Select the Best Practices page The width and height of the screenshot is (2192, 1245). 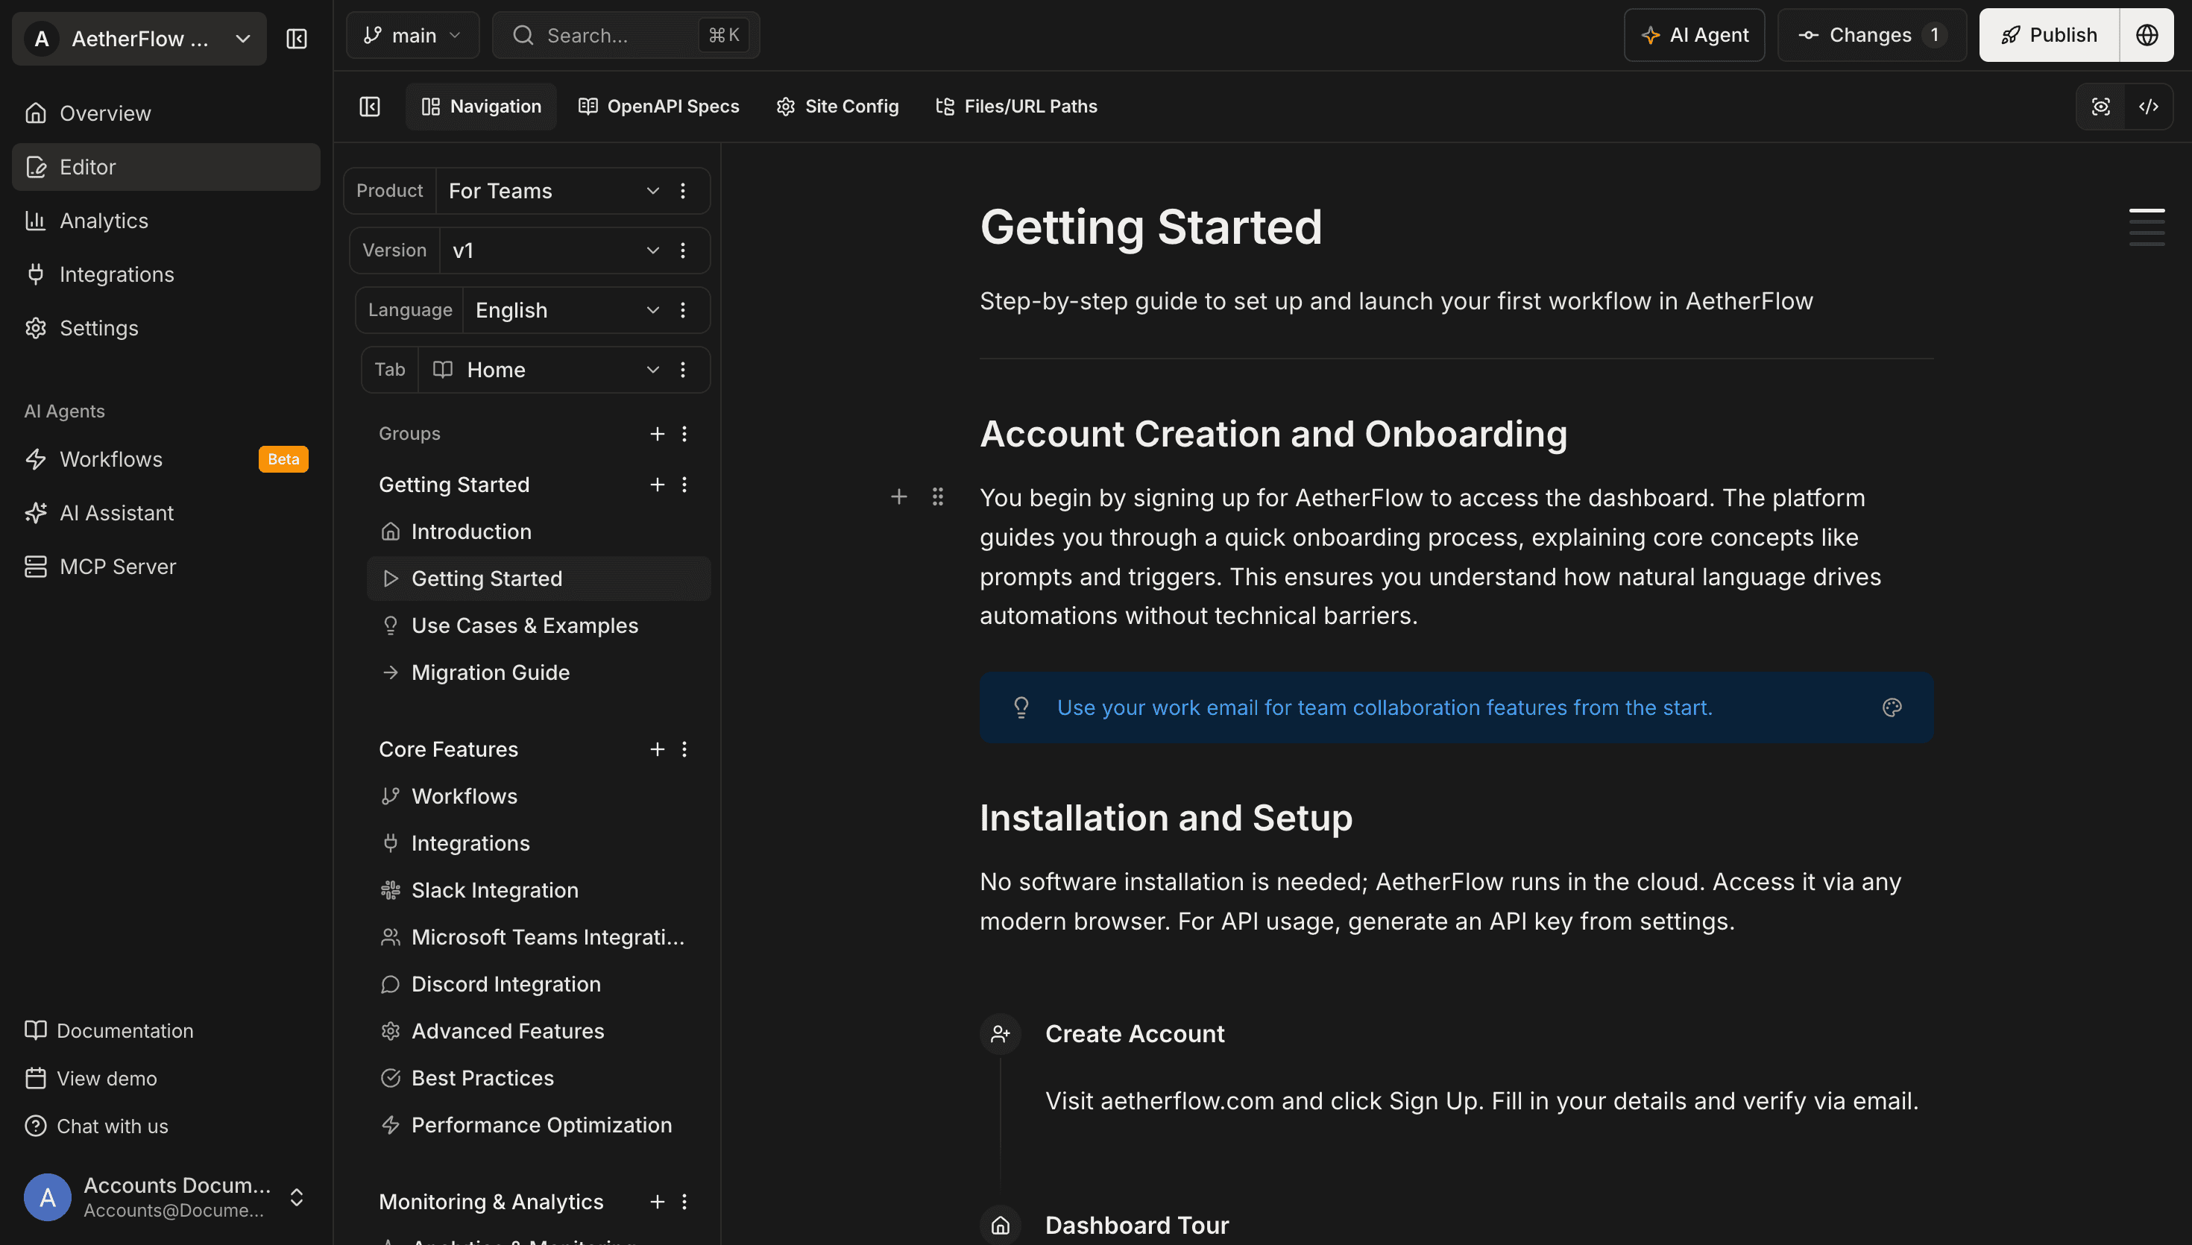[538, 1078]
